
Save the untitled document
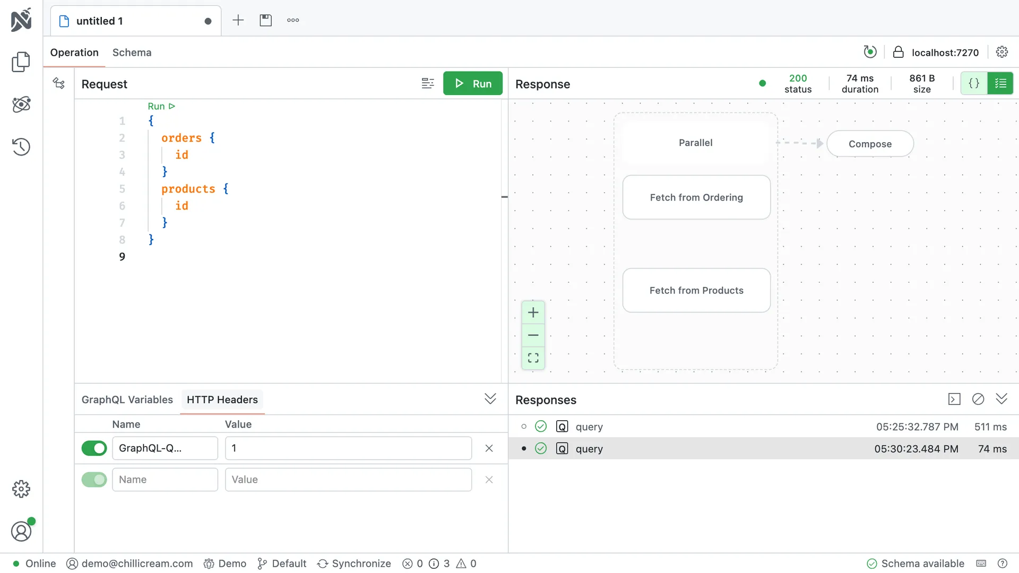265,20
